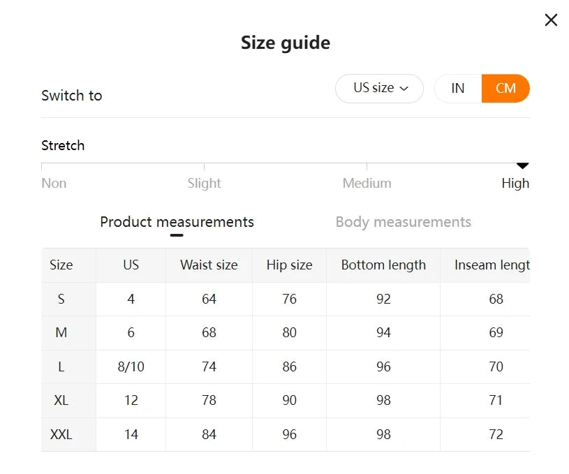The width and height of the screenshot is (569, 474).
Task: Click the Medium stretch label
Action: [x=367, y=184]
